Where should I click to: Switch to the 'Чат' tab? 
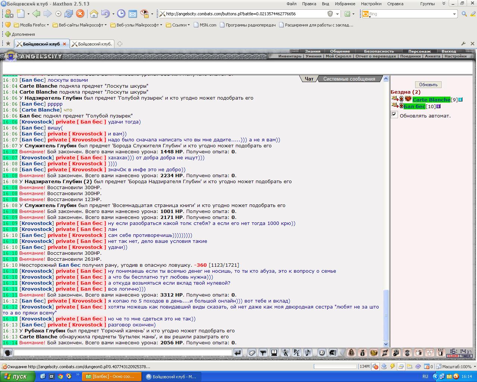309,79
